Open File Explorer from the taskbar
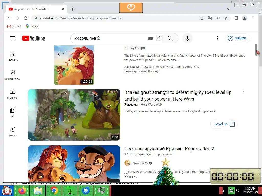This screenshot has width=262, height=196. point(38,190)
